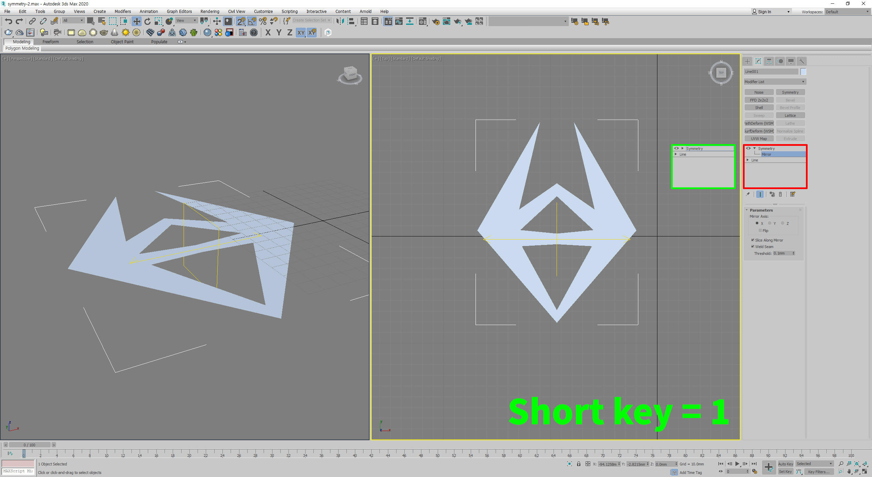Expand the Line entry in the stack

(x=748, y=160)
